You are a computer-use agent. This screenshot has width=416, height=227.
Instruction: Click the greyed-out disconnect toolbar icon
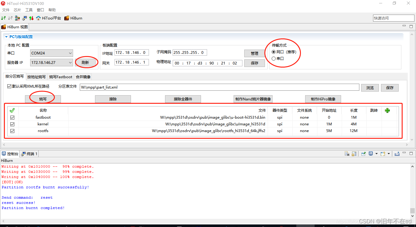point(10,18)
